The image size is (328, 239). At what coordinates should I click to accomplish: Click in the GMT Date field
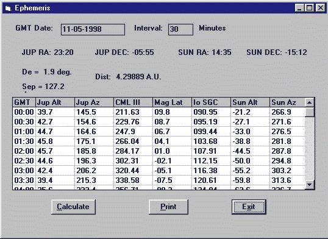tap(93, 29)
